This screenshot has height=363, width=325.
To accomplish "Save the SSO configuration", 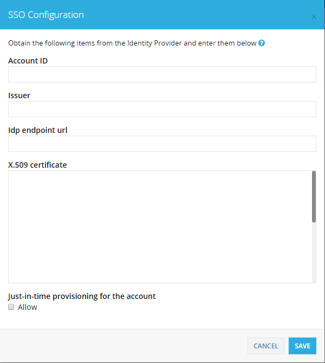I will point(302,346).
